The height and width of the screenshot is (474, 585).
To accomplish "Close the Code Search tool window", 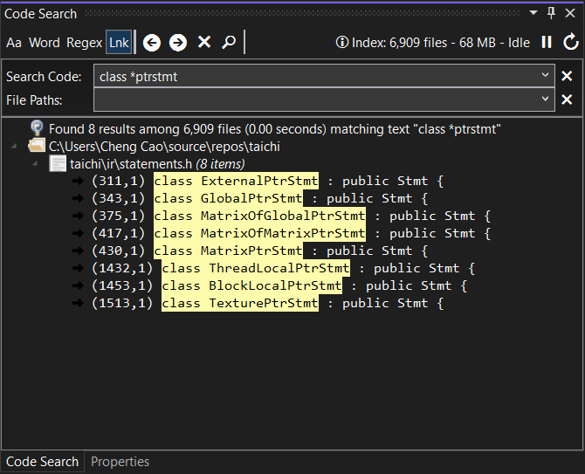I will pos(569,13).
